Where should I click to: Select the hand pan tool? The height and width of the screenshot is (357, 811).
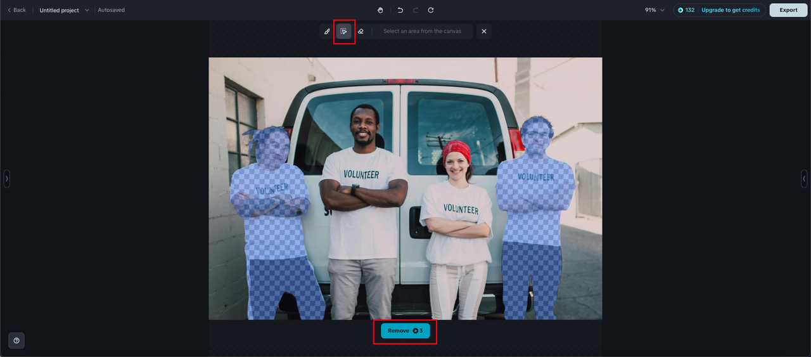[x=380, y=10]
